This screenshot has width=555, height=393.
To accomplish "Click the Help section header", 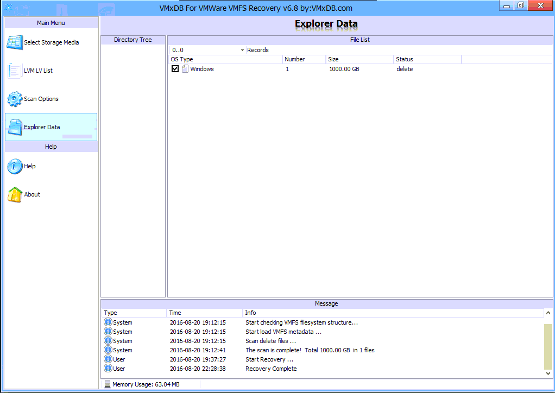I will coord(51,147).
